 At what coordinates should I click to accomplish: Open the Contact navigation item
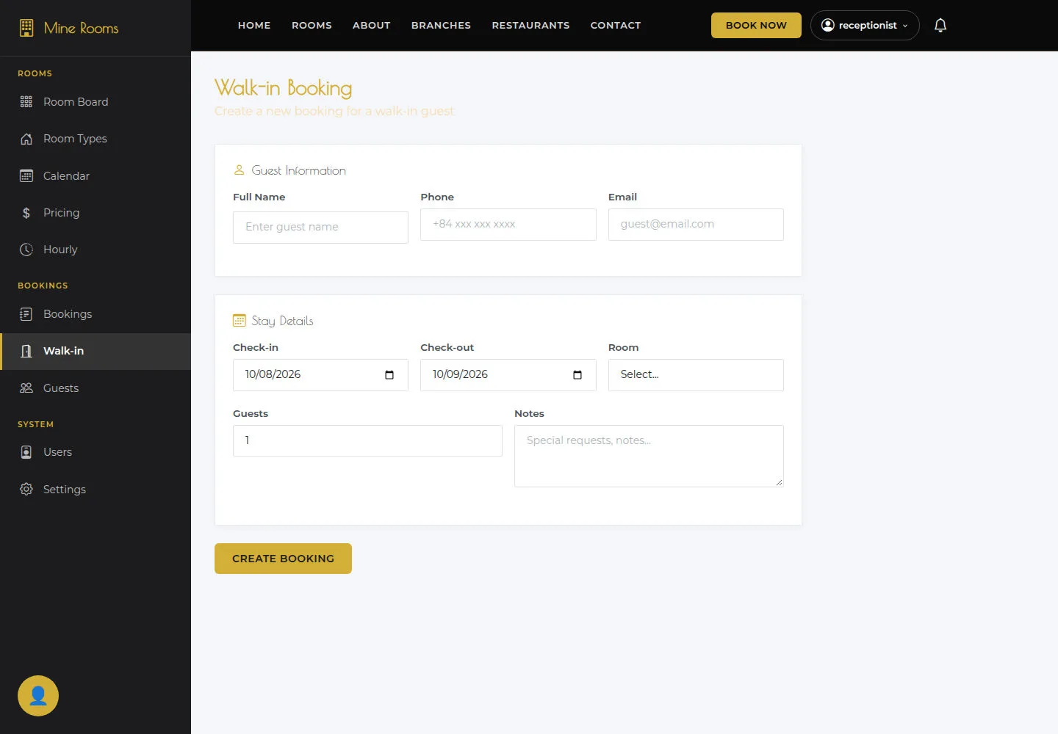616,26
